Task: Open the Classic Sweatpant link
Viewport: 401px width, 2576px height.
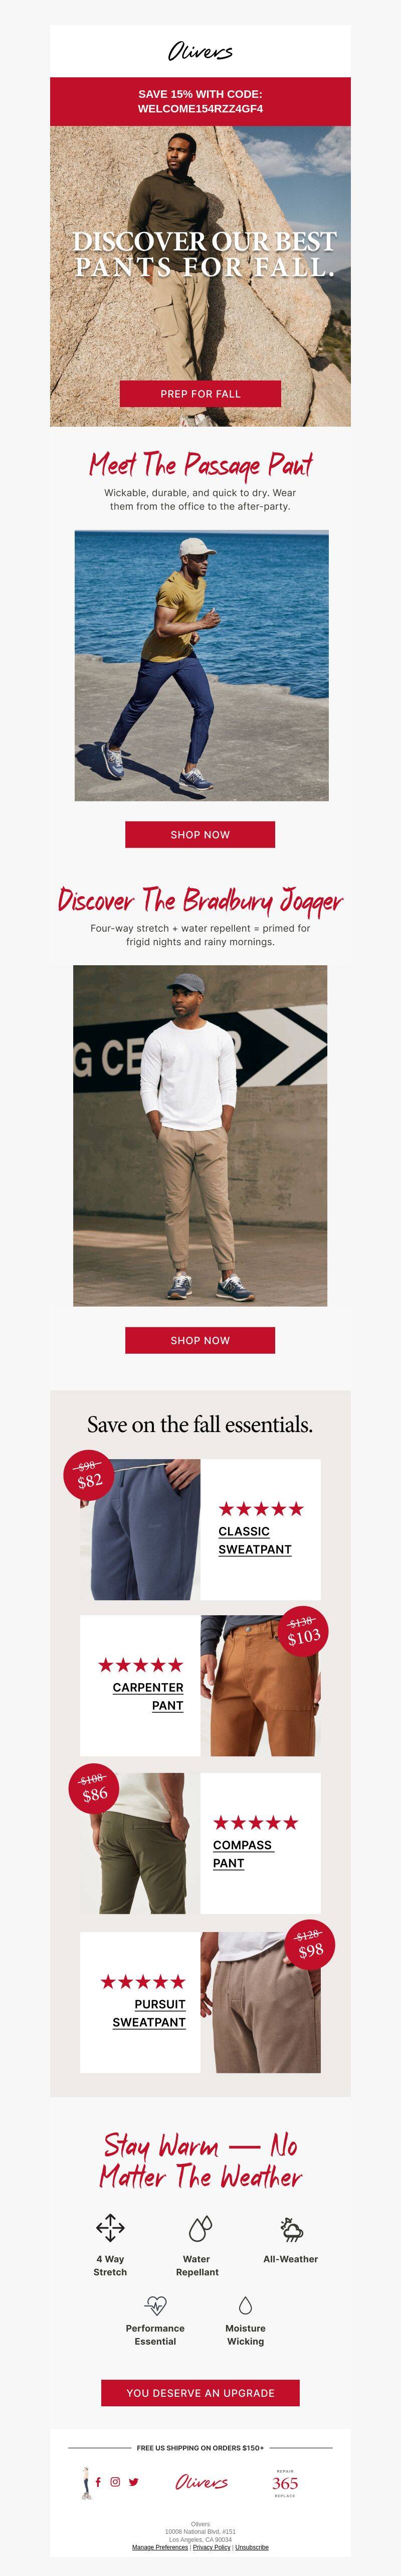Action: click(255, 1540)
